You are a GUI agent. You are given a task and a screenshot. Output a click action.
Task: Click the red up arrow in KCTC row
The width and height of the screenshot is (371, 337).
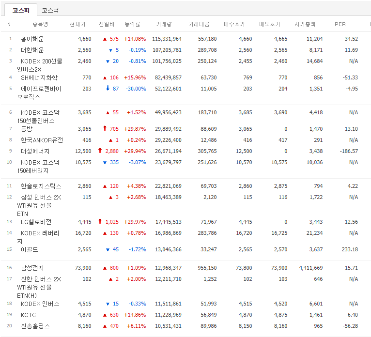point(105,315)
